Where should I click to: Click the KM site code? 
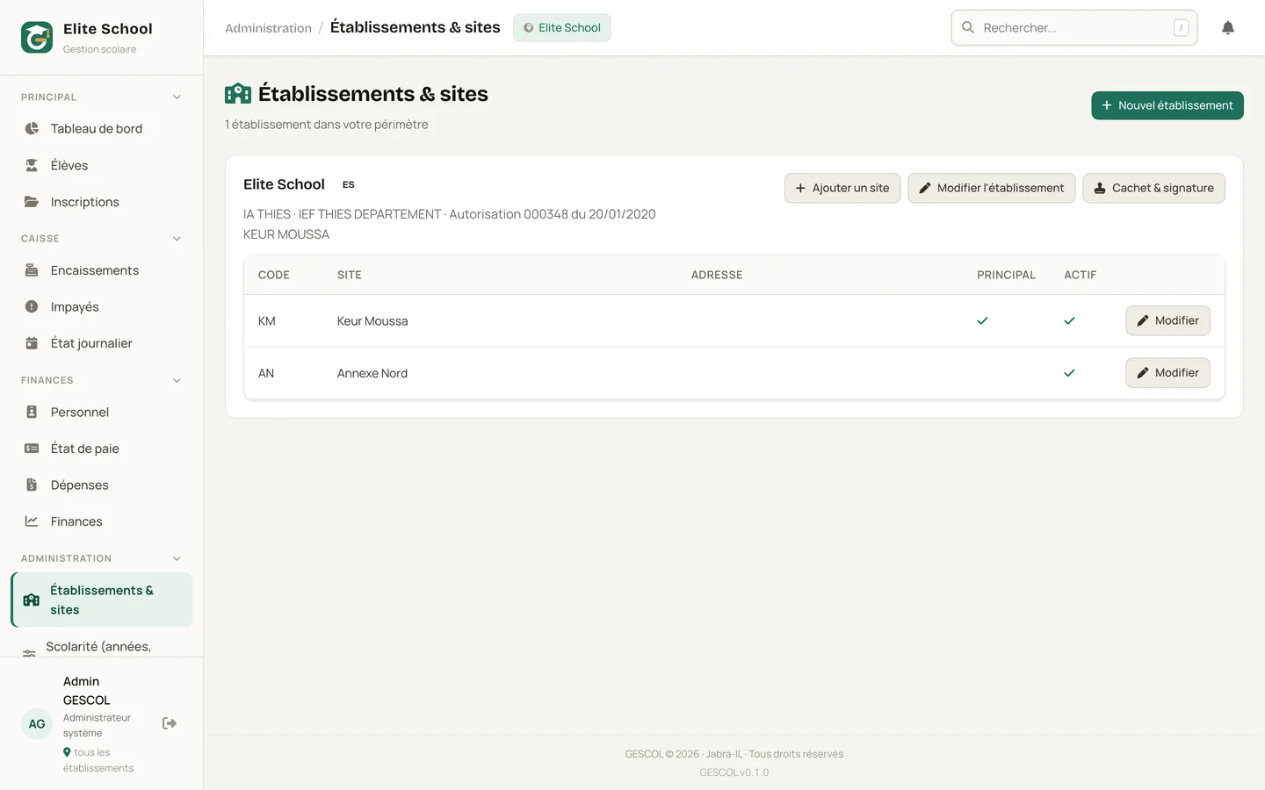267,321
